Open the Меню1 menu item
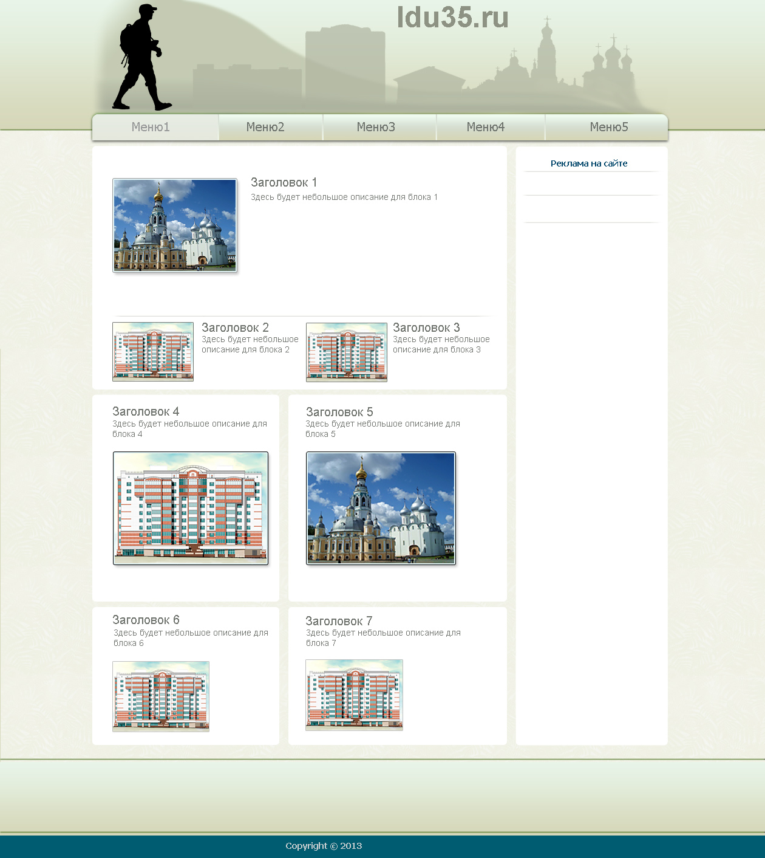The width and height of the screenshot is (765, 858). click(155, 127)
